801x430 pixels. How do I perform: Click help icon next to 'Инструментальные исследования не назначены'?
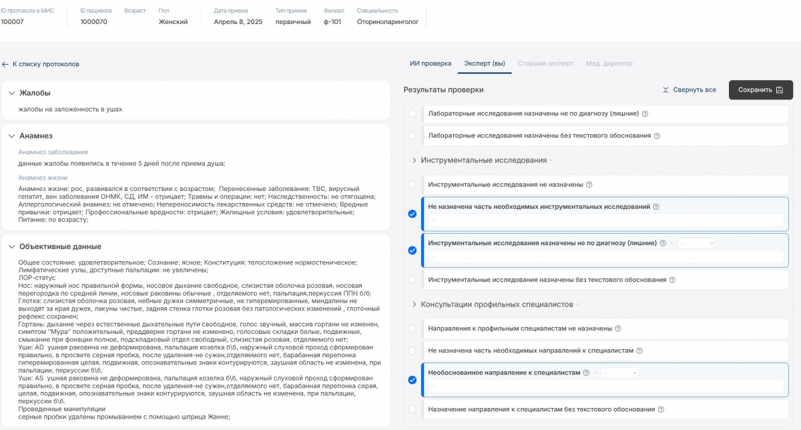pyautogui.click(x=589, y=184)
